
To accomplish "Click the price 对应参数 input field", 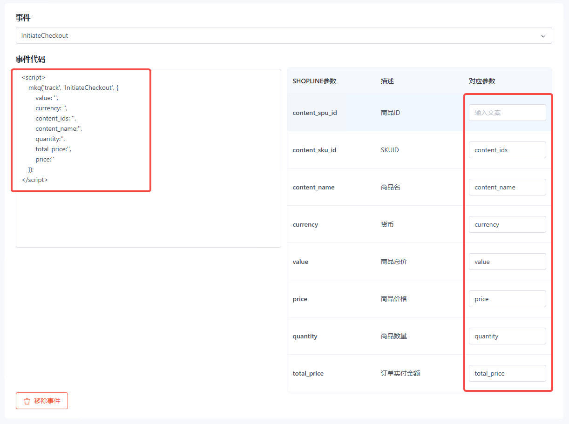I will click(x=508, y=299).
